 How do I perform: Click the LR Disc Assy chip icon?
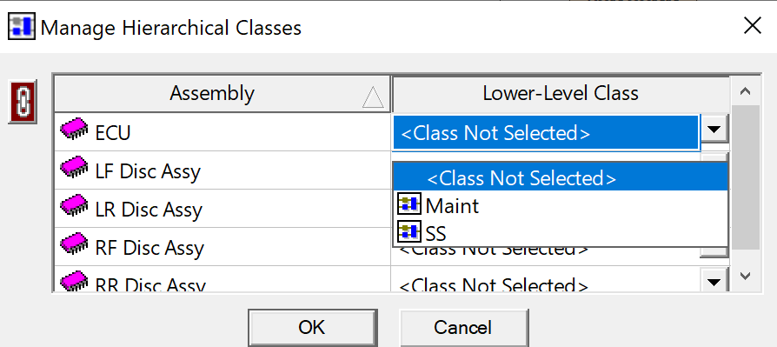75,207
